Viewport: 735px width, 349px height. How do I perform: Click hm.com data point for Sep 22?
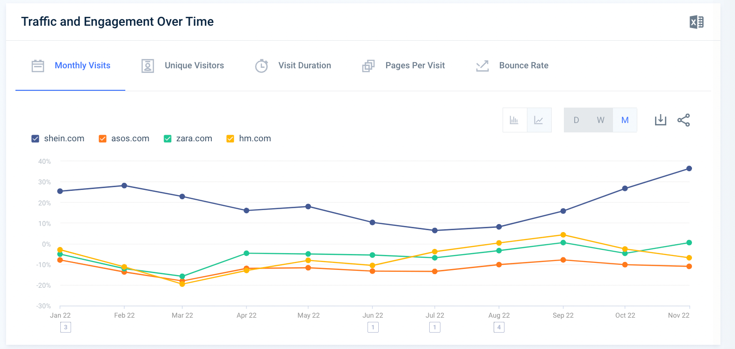[563, 235]
